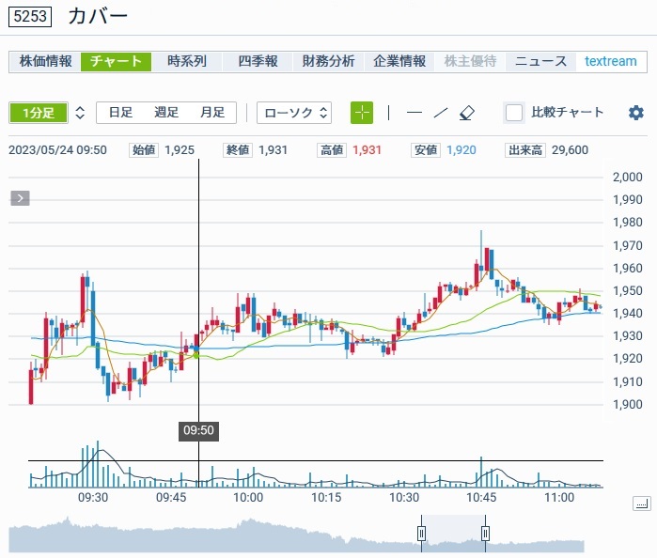Go to the 財務分析 tab

[x=328, y=61]
